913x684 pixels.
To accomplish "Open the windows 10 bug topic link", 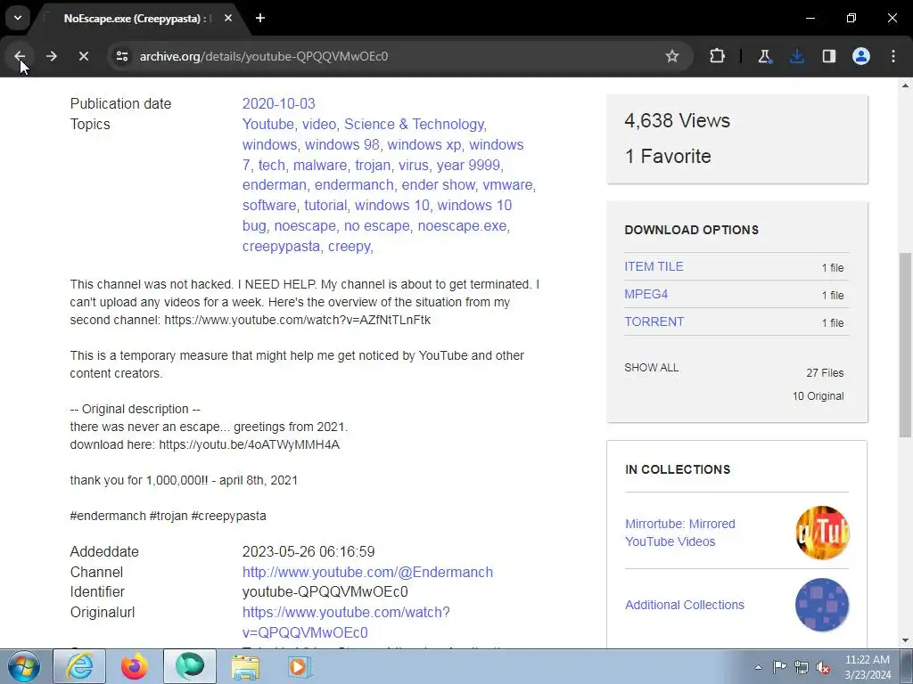I will click(377, 216).
